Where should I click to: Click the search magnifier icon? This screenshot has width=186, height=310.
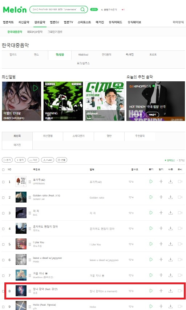[82, 9]
